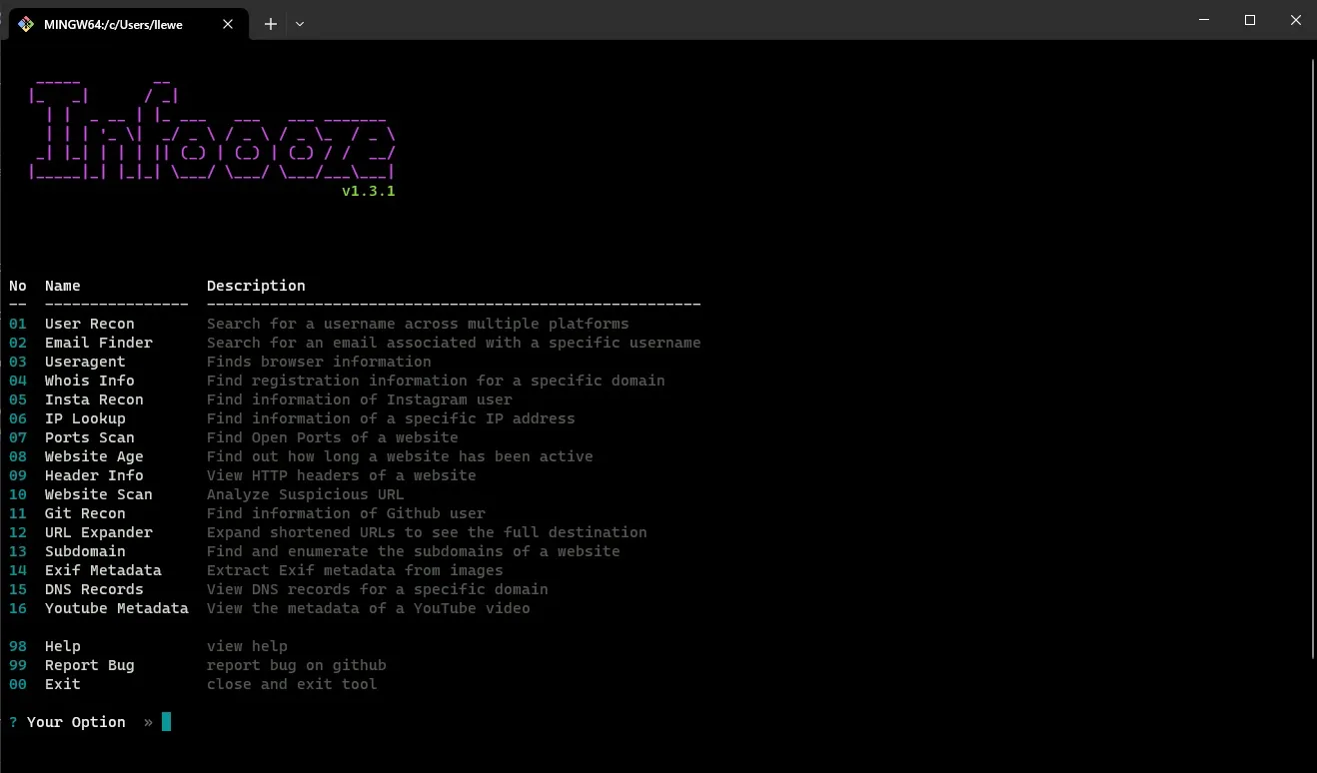Image resolution: width=1317 pixels, height=773 pixels.
Task: Click the 'IP Lookup' entry
Action: tap(85, 418)
